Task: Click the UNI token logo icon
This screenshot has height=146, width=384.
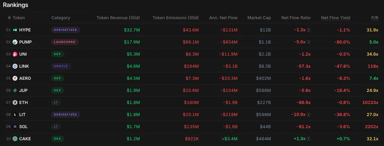Action: [15, 54]
